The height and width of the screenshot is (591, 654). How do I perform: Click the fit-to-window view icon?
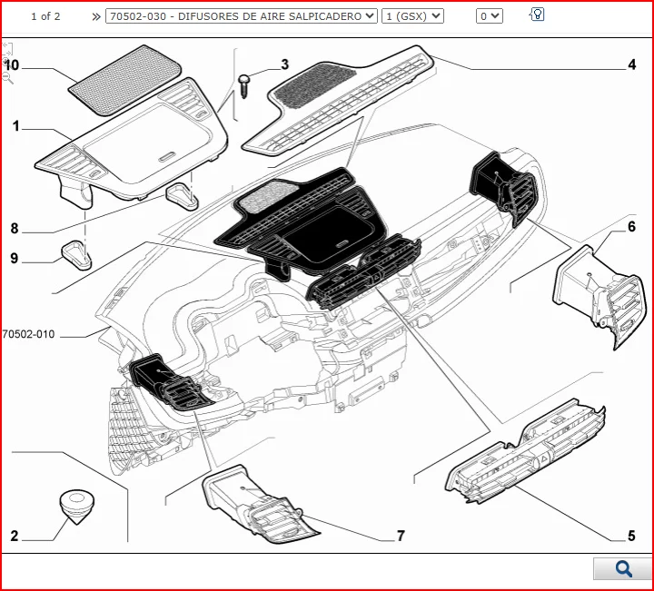7,48
